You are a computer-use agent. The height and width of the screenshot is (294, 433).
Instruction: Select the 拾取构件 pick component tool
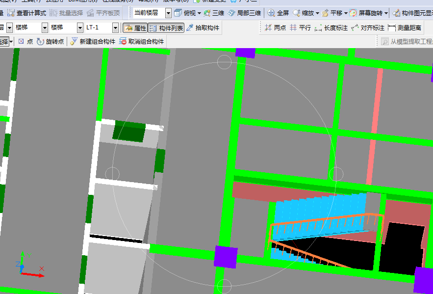(203, 27)
